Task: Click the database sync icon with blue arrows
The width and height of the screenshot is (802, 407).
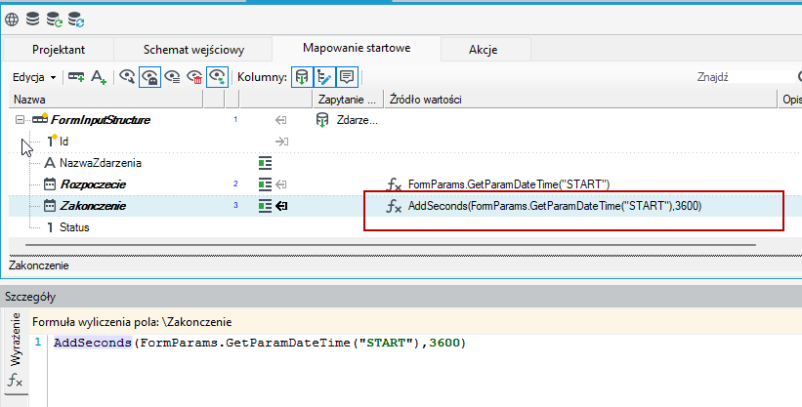Action: pyautogui.click(x=76, y=20)
